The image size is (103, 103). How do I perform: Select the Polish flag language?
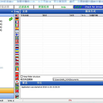(17, 72)
